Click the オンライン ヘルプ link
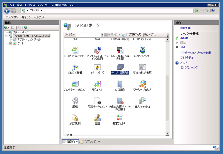This screenshot has width=223, height=154. coord(189,67)
